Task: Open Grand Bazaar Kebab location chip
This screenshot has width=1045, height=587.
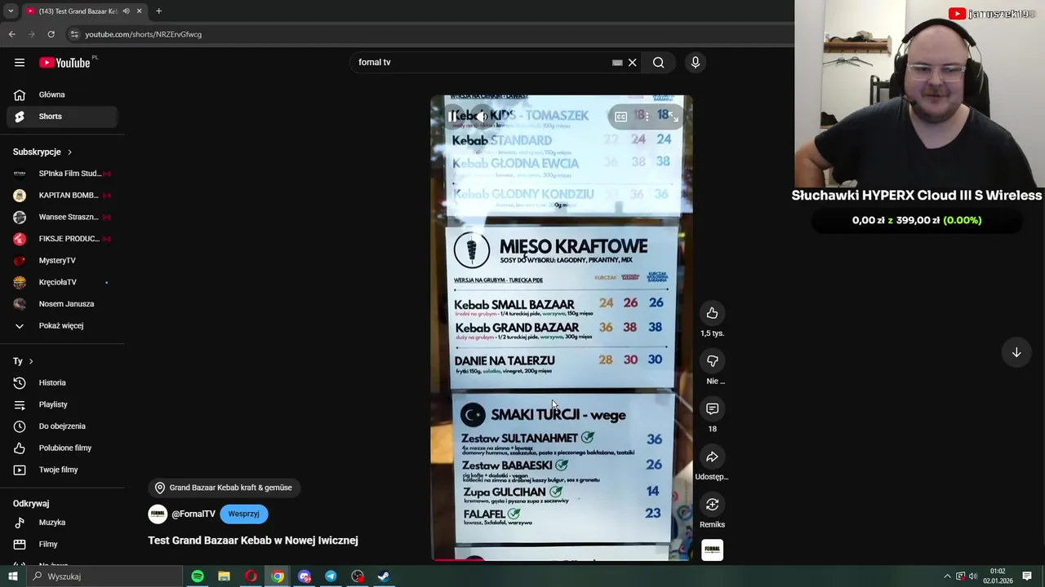Action: [x=224, y=488]
